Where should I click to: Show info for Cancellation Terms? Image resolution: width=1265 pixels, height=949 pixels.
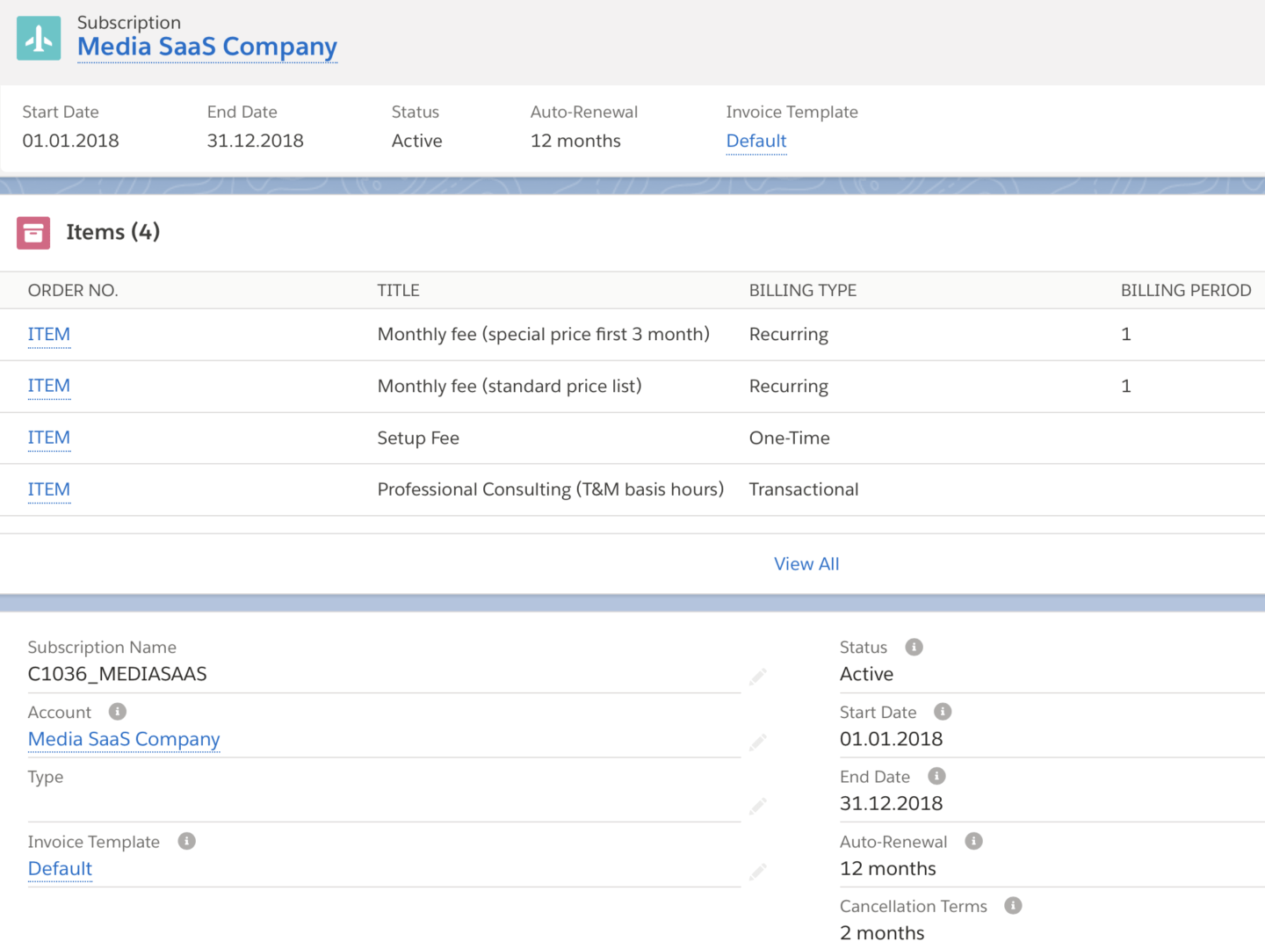click(1013, 905)
